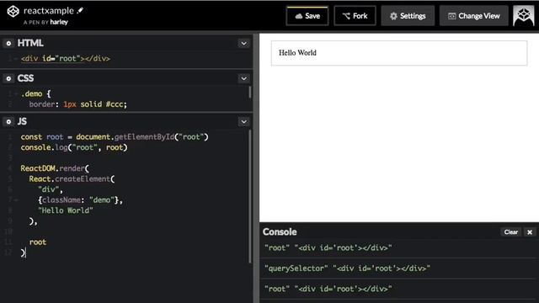The image size is (539, 303).
Task: Toggle fold arrow on CSS line 1
Action: 16,93
